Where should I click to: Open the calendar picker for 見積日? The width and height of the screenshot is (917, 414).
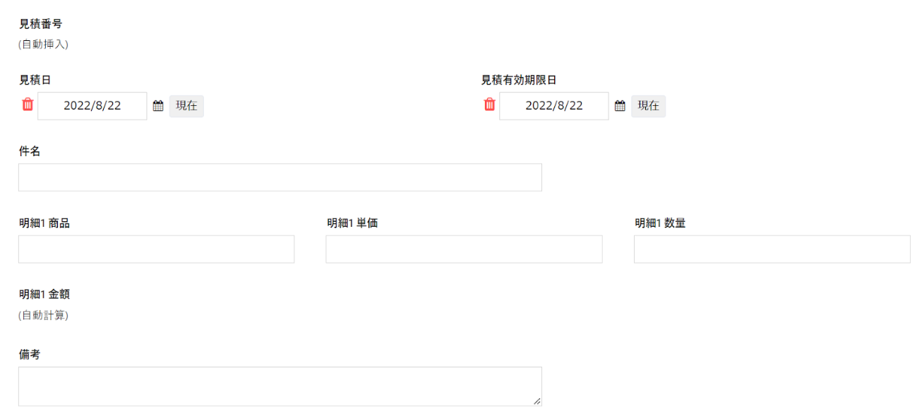[x=158, y=106]
